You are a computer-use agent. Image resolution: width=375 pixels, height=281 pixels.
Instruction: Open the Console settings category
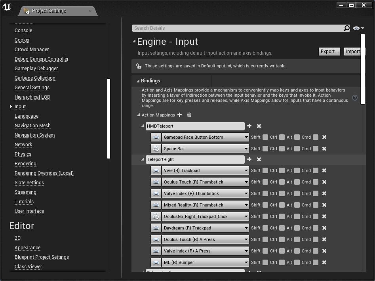(23, 31)
